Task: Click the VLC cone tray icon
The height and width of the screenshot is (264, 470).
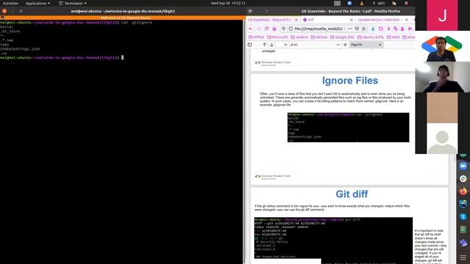Action: pos(362,3)
